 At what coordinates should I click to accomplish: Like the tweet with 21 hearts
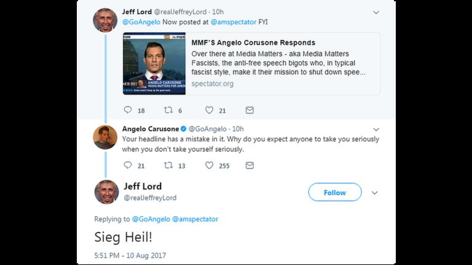click(x=209, y=110)
